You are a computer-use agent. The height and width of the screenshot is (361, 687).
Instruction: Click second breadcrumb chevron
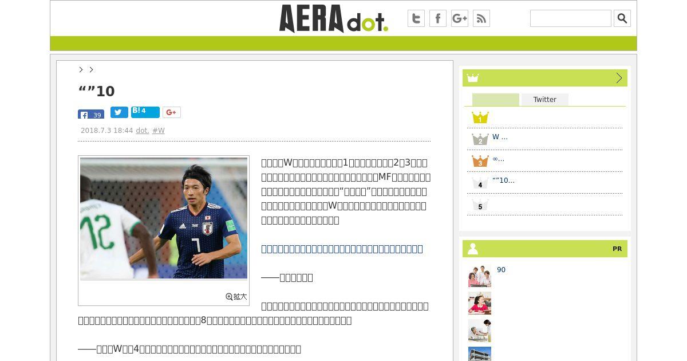tap(91, 69)
